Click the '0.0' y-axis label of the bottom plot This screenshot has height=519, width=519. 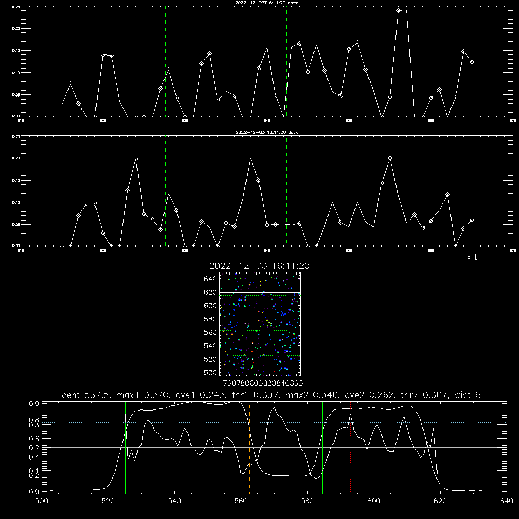[x=34, y=491]
